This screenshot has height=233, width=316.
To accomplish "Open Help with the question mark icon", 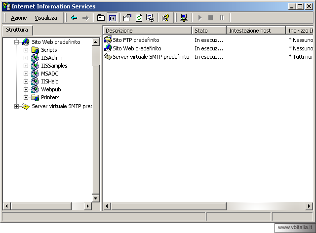I will pyautogui.click(x=165, y=18).
